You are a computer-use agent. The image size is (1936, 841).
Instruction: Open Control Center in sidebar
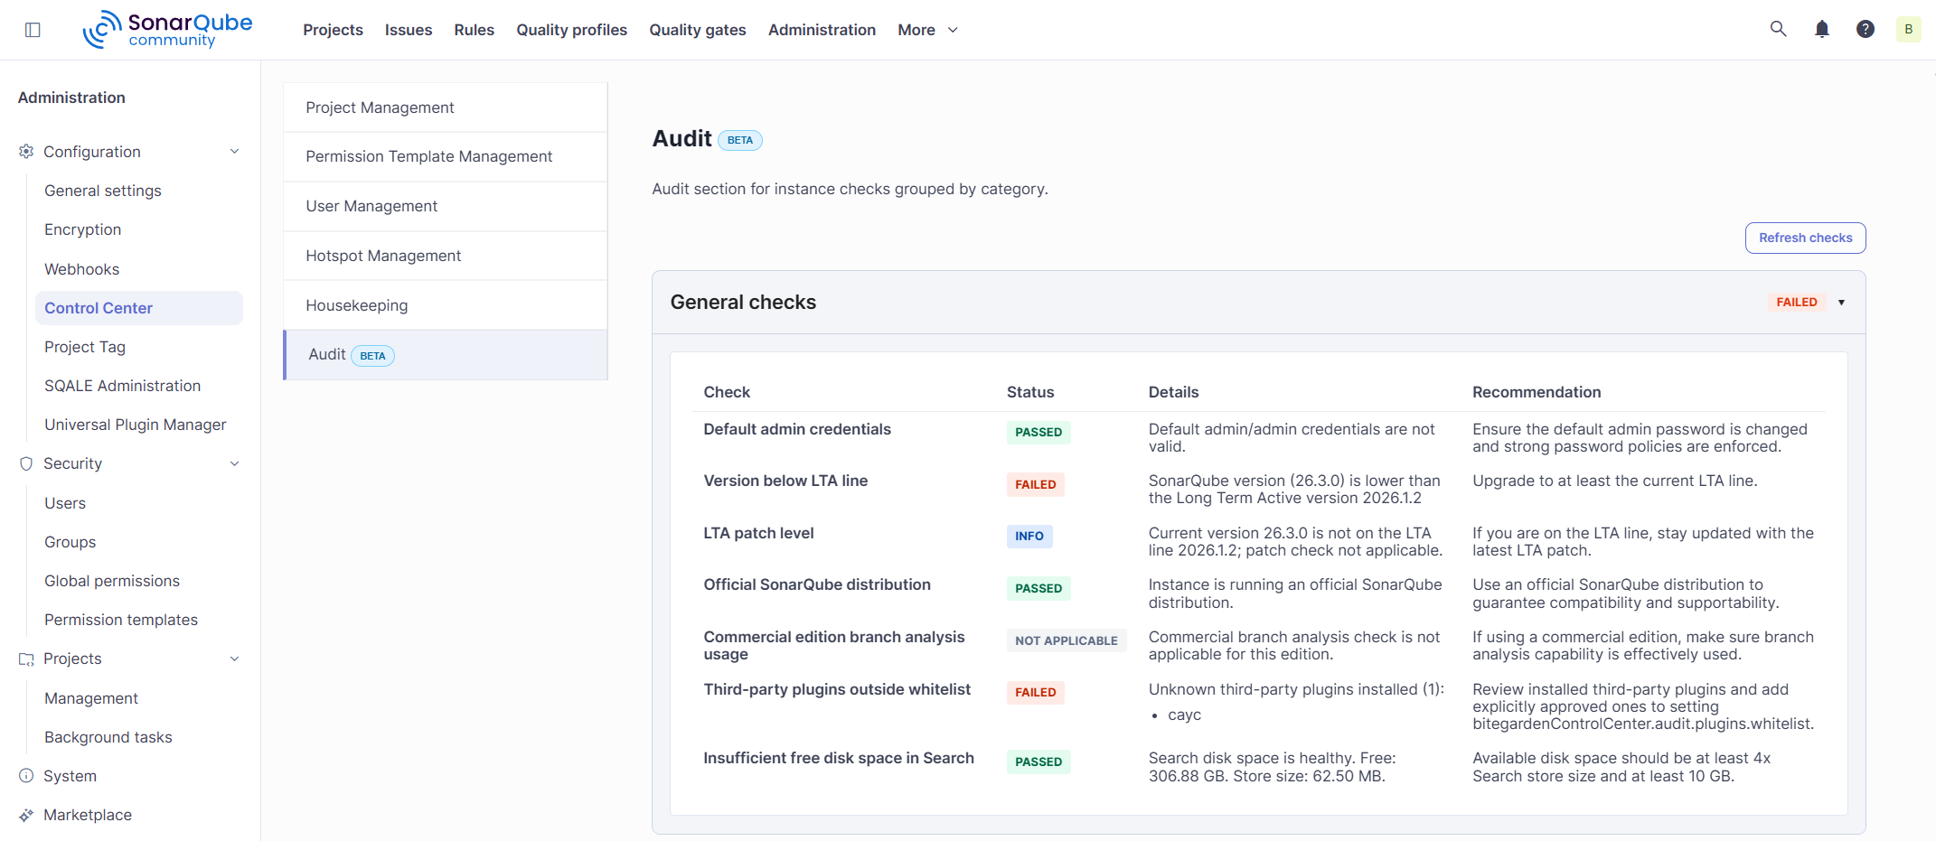click(x=139, y=308)
